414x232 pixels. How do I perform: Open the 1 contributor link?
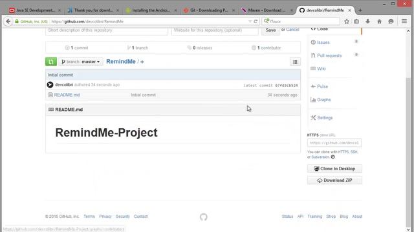click(x=266, y=48)
